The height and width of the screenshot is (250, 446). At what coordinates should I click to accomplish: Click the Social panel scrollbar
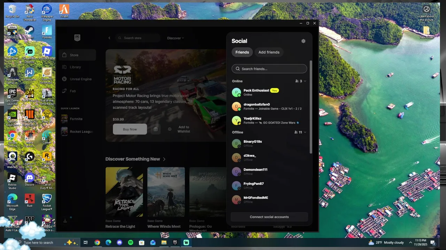click(311, 107)
